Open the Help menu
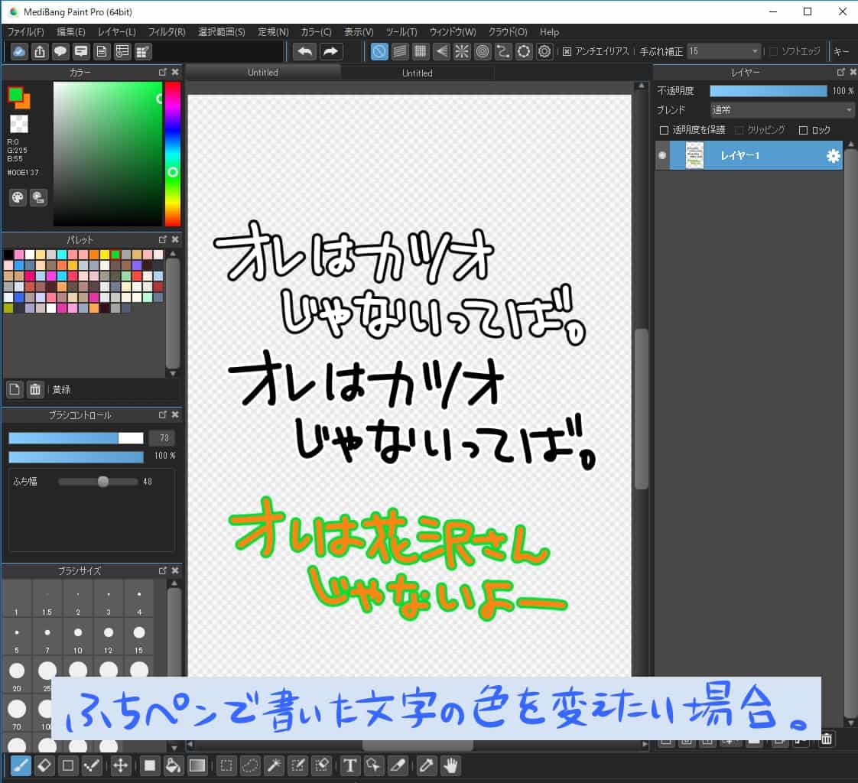Screen dimensions: 858x783 coord(549,32)
